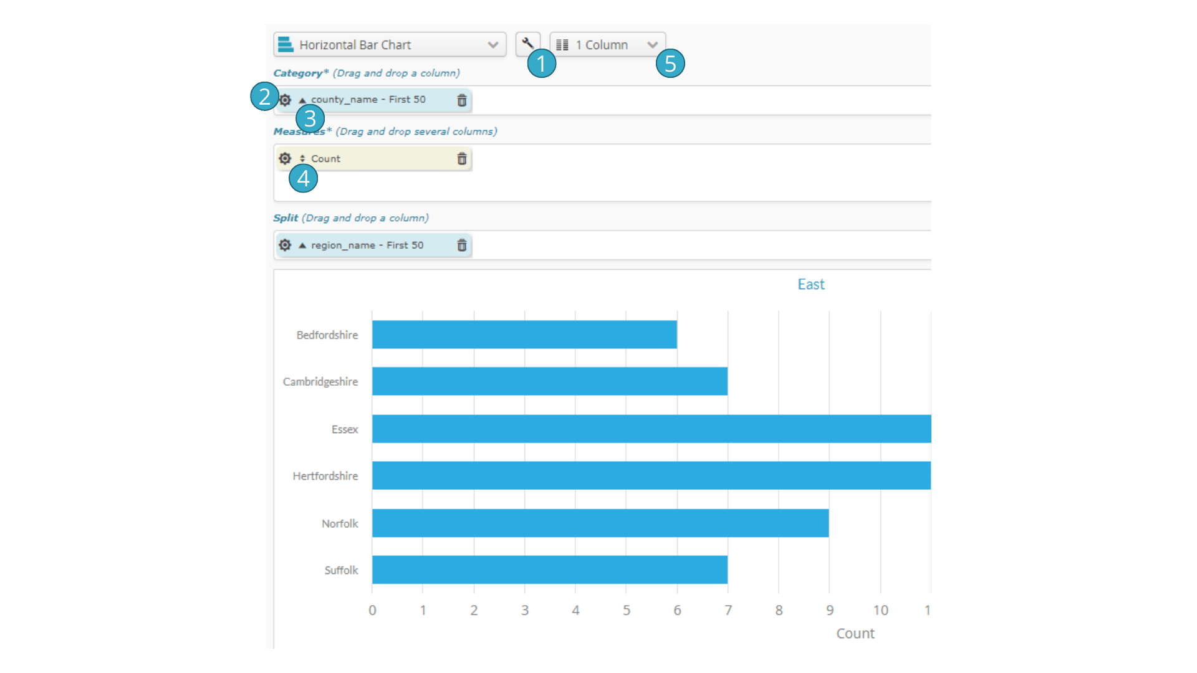Click the horizontal bar chart type icon
The width and height of the screenshot is (1197, 673).
[x=286, y=44]
